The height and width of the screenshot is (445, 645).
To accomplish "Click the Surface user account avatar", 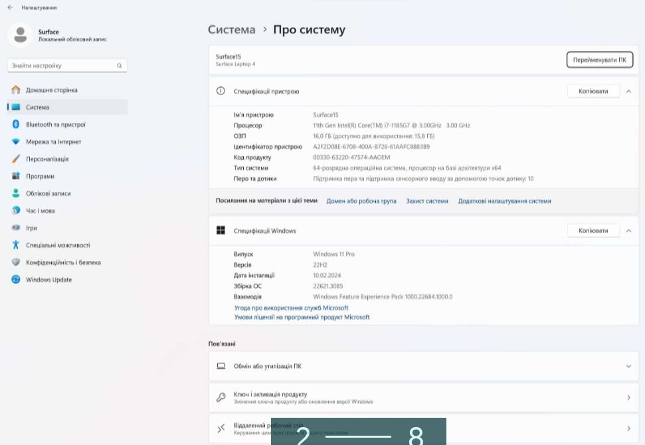I will [x=20, y=35].
